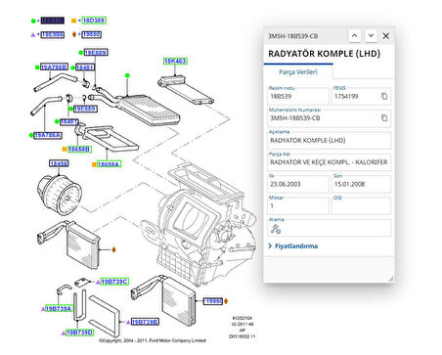This screenshot has height=355, width=442.
Task: Click the panel corner grip handle
Action: pyautogui.click(x=390, y=279)
